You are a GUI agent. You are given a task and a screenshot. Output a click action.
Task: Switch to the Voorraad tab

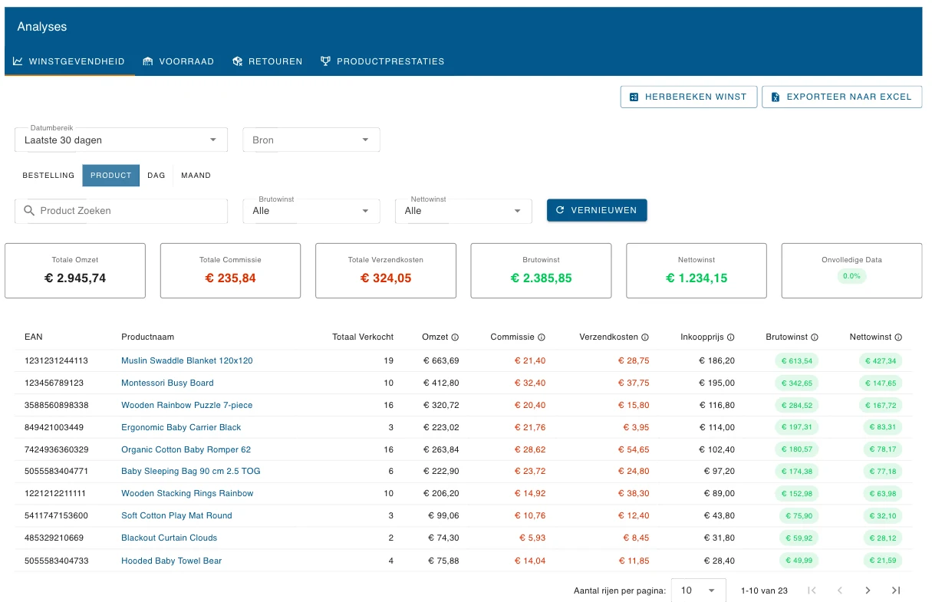179,61
